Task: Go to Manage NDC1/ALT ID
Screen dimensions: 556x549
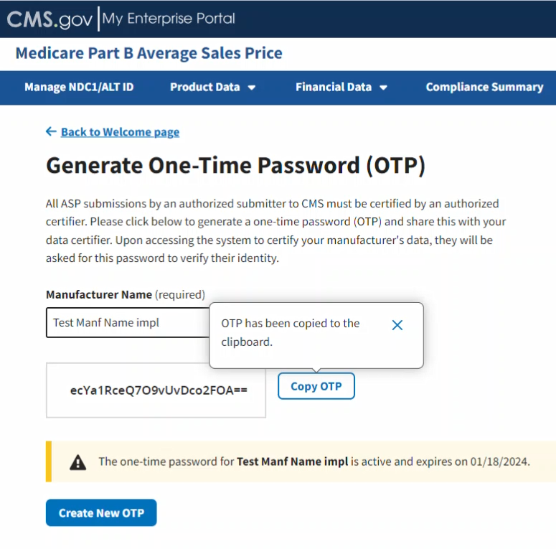Action: [x=79, y=87]
